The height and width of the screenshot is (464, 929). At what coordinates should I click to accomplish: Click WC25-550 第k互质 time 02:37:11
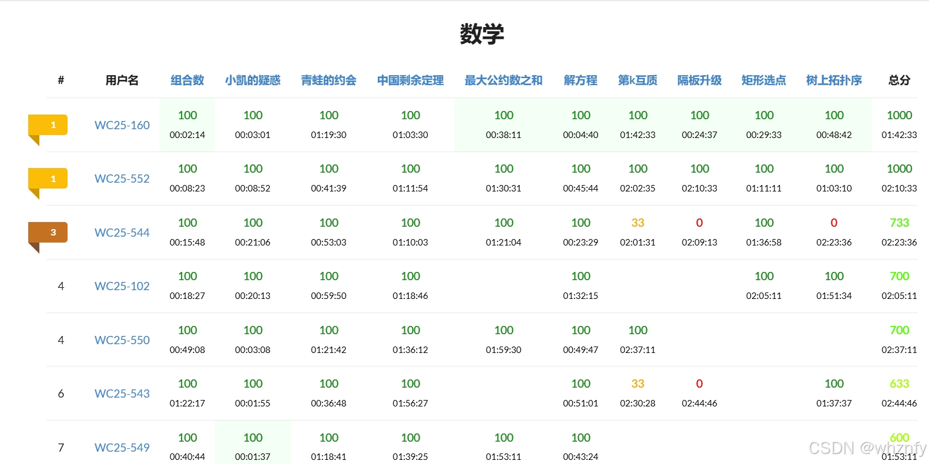click(638, 349)
